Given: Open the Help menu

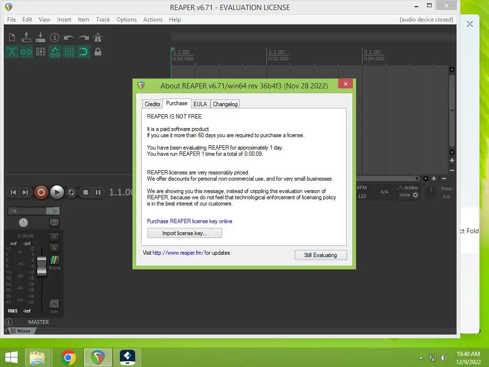Looking at the screenshot, I should pos(175,19).
